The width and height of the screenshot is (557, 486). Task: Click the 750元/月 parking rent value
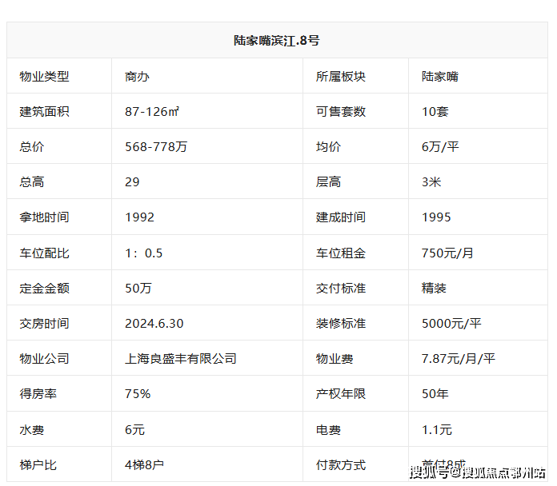[x=447, y=253]
